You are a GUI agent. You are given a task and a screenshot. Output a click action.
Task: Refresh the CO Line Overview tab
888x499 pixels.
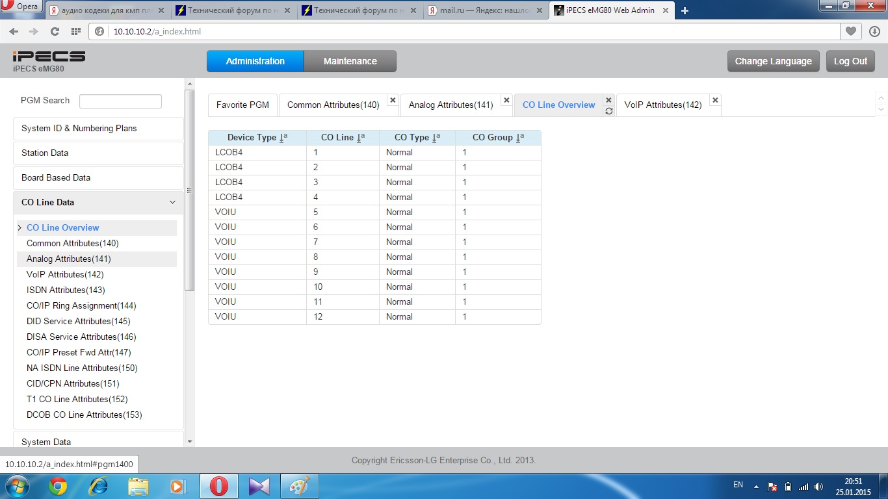pyautogui.click(x=608, y=111)
